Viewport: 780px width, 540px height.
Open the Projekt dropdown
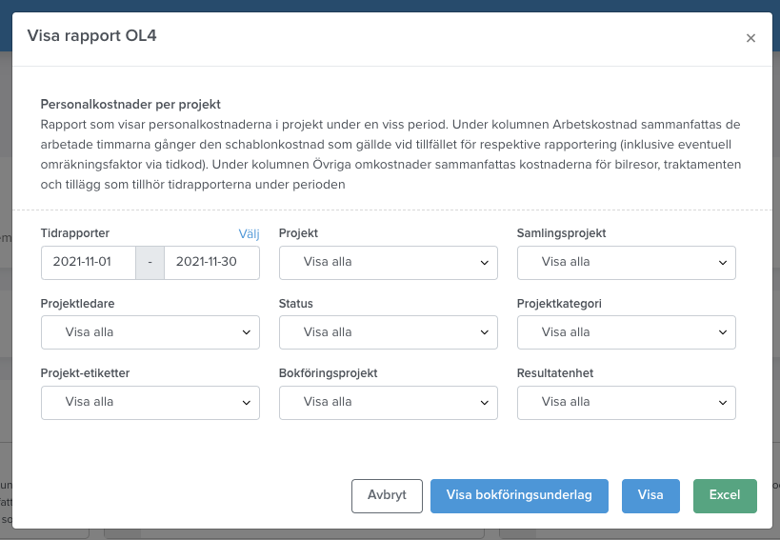pyautogui.click(x=388, y=263)
